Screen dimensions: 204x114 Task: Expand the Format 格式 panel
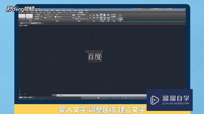[x=57, y=21]
